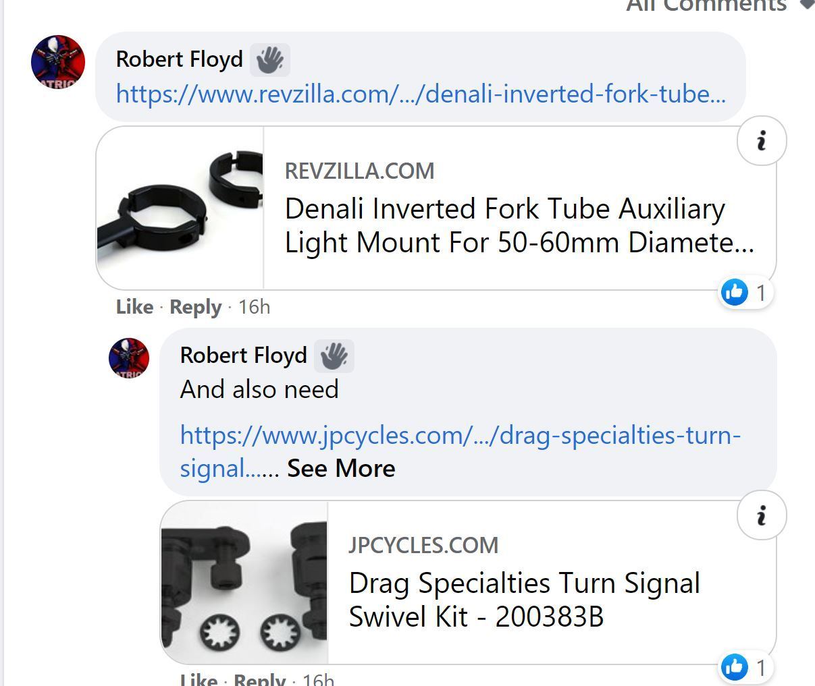Click the info icon on Revzilla link preview
This screenshot has height=686, width=815.
click(x=761, y=141)
